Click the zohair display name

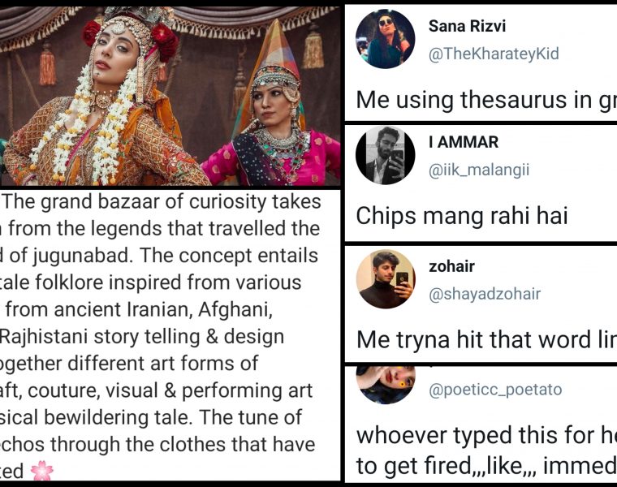pos(451,266)
